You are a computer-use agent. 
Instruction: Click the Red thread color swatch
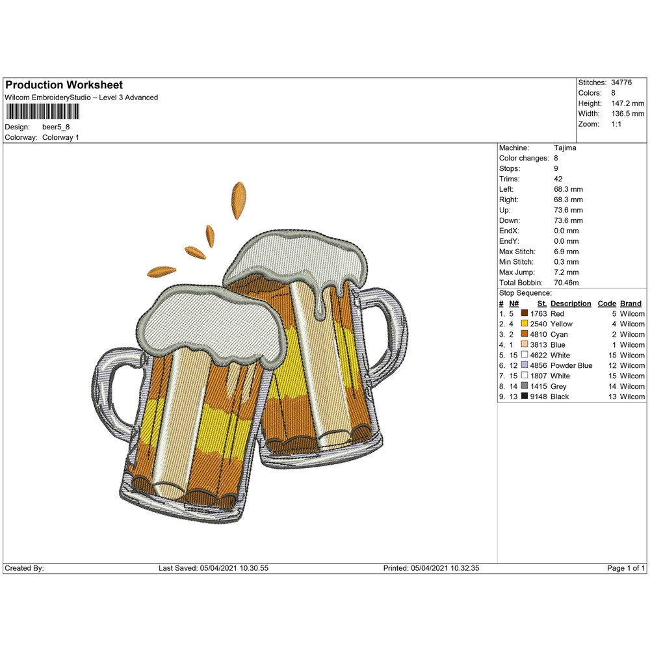click(x=525, y=313)
